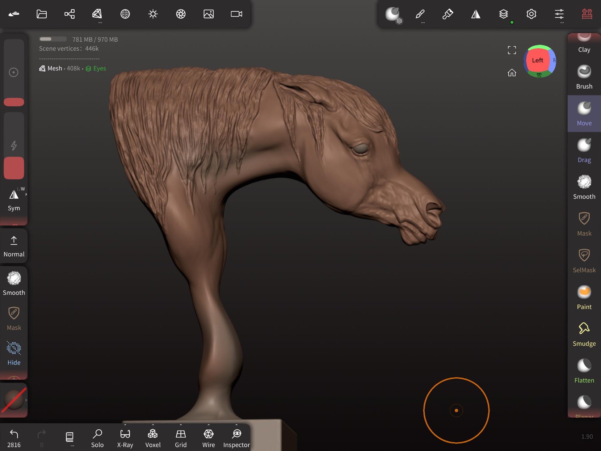The image size is (601, 451).
Task: Open the topology mesh menu
Action: tap(97, 14)
